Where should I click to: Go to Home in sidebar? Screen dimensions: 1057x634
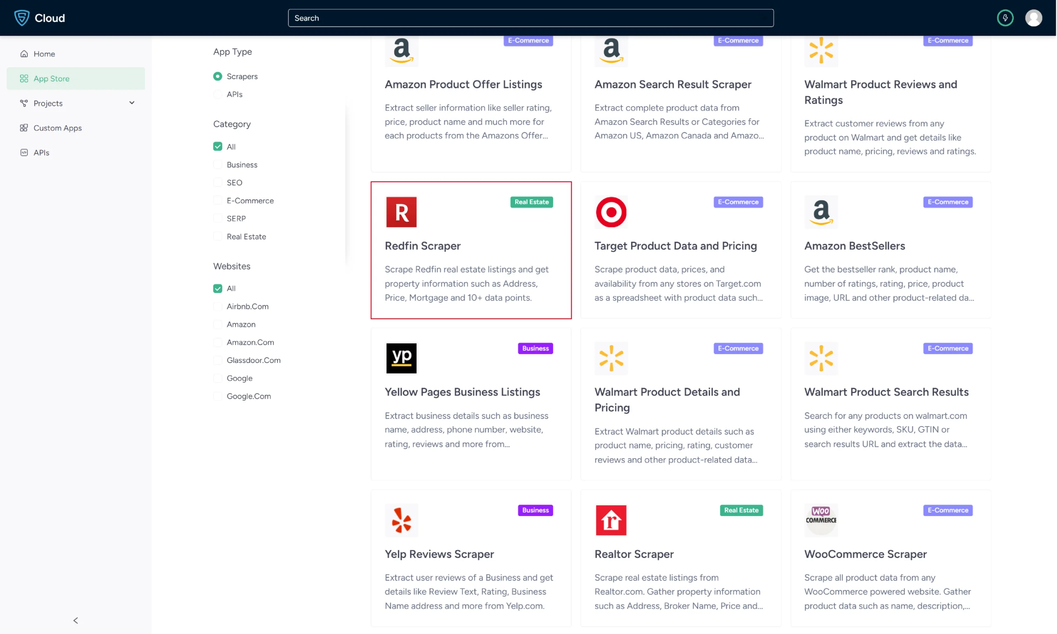76,54
